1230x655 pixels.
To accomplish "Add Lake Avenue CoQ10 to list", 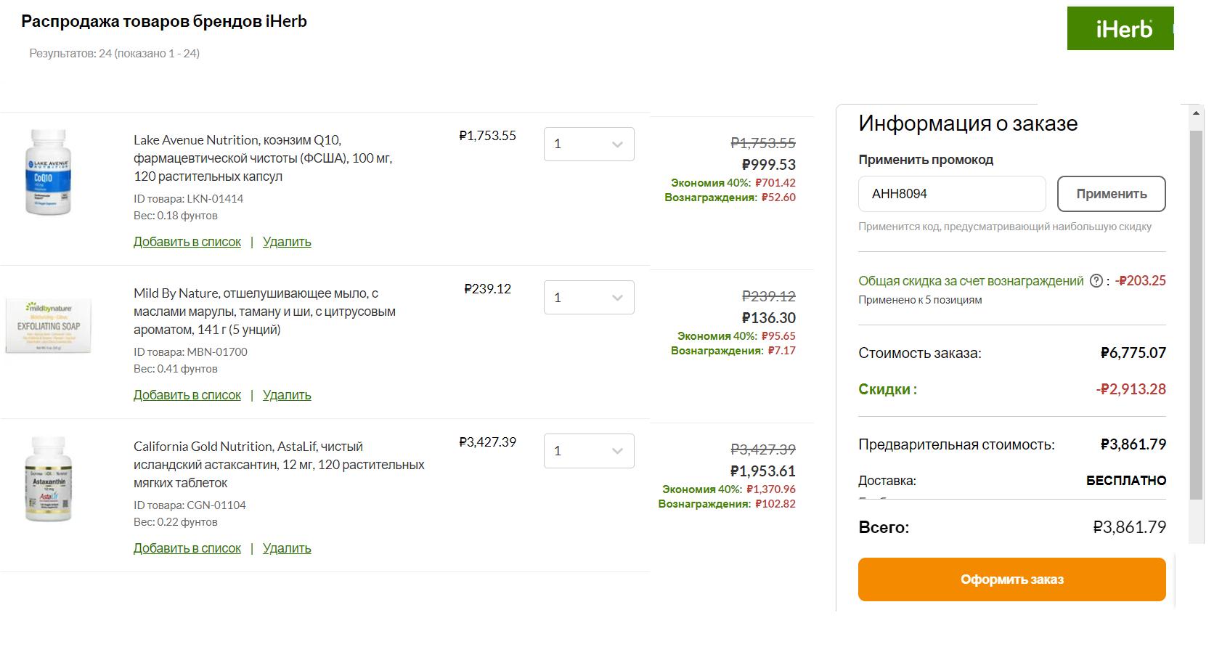I will 187,242.
